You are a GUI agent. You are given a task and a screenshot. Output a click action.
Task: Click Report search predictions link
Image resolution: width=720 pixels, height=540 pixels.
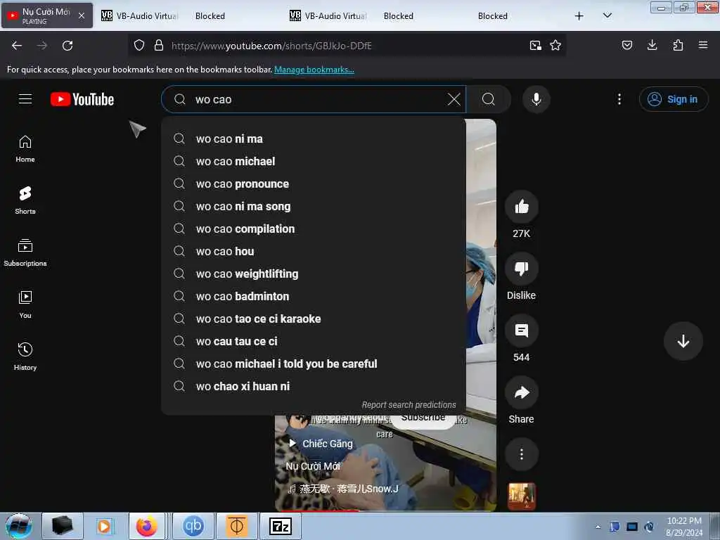[x=409, y=404]
